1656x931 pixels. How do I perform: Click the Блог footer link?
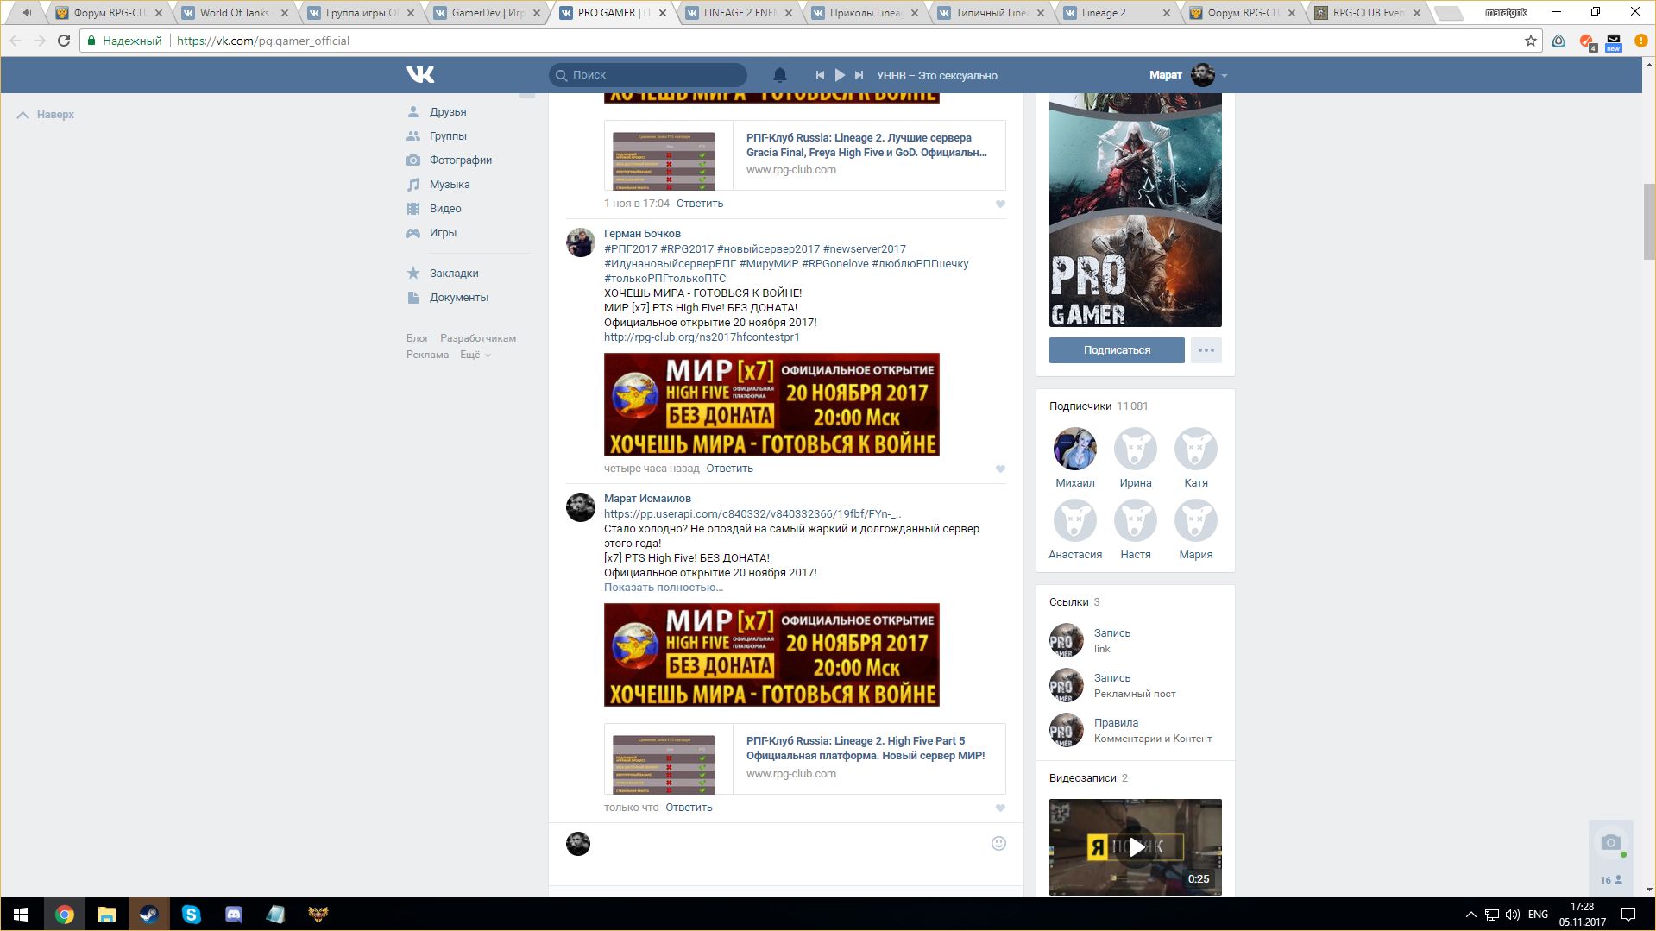(418, 338)
